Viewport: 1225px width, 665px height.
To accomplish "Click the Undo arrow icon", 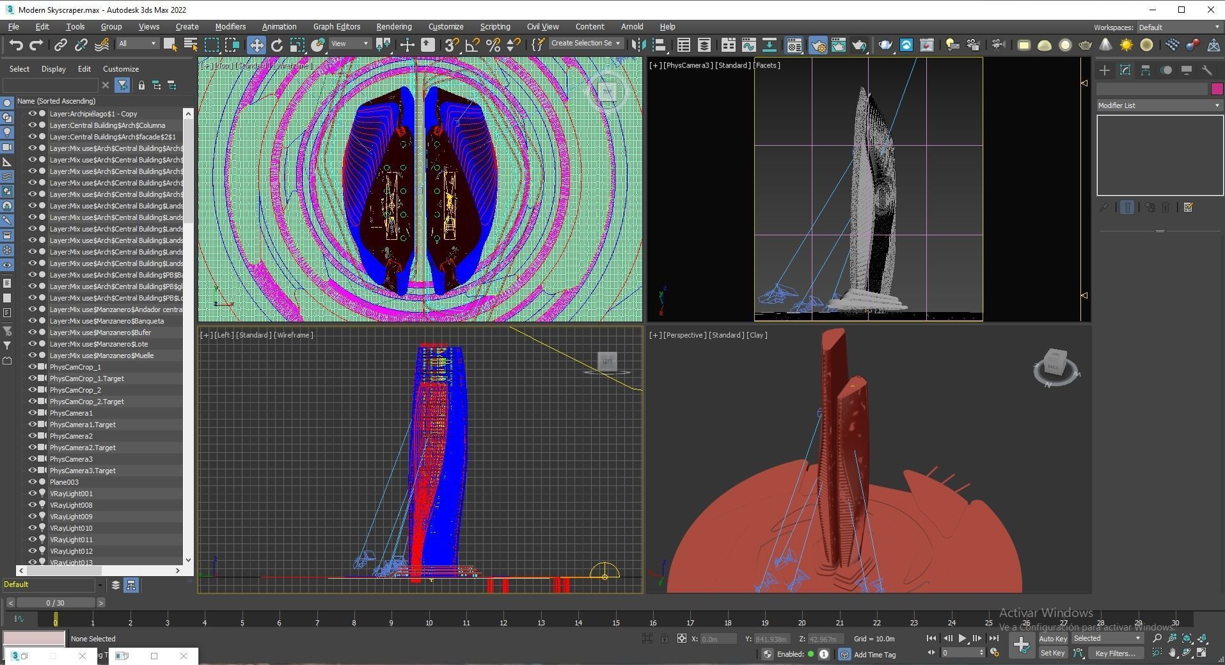I will coord(16,45).
